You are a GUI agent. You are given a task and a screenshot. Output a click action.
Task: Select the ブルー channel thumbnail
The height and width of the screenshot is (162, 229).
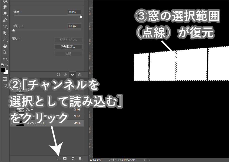(20, 110)
